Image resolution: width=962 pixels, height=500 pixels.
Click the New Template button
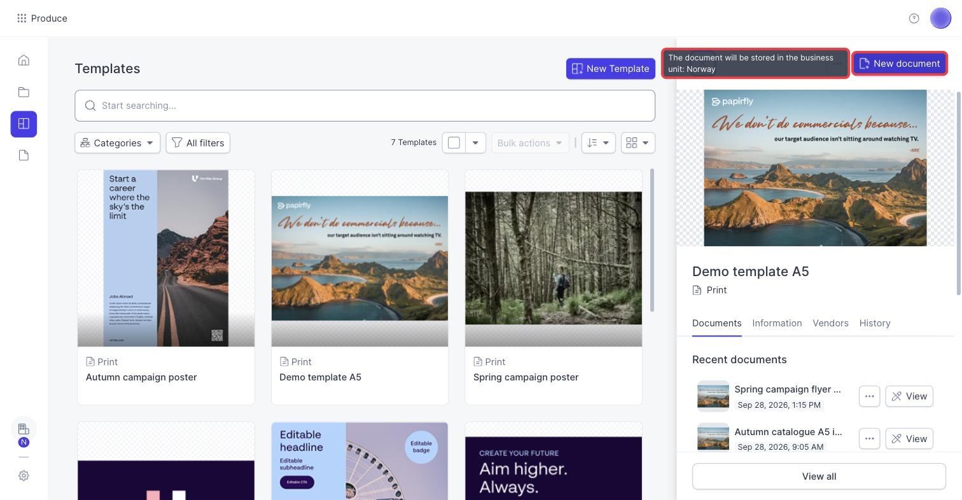(611, 69)
